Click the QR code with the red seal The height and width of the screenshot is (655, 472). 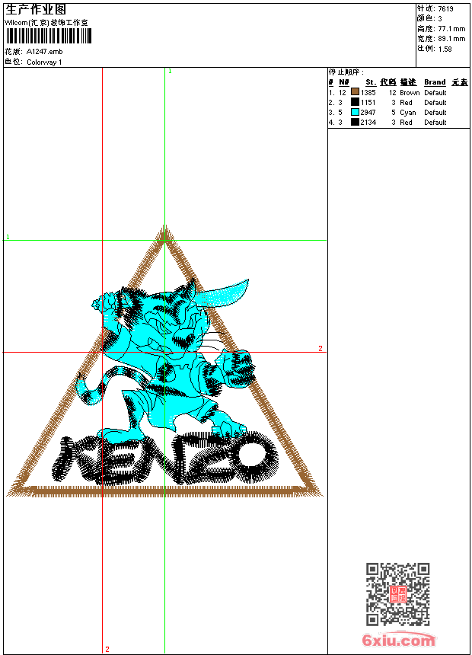tap(397, 593)
